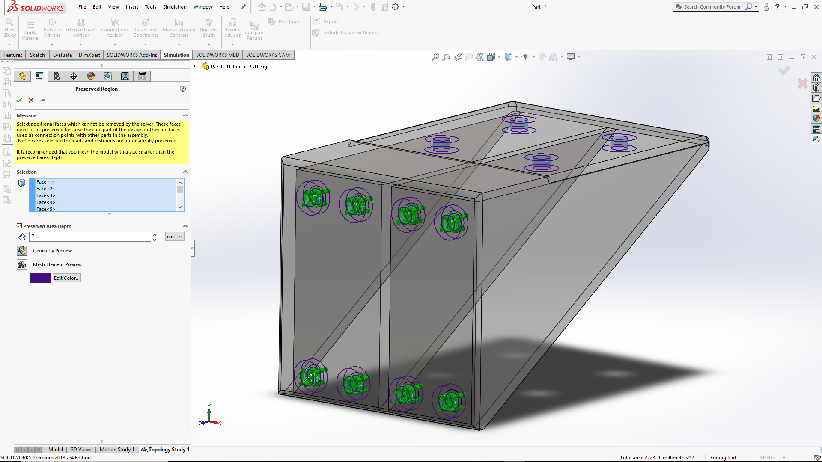Open the Insert menu
This screenshot has height=462, width=822.
132,7
